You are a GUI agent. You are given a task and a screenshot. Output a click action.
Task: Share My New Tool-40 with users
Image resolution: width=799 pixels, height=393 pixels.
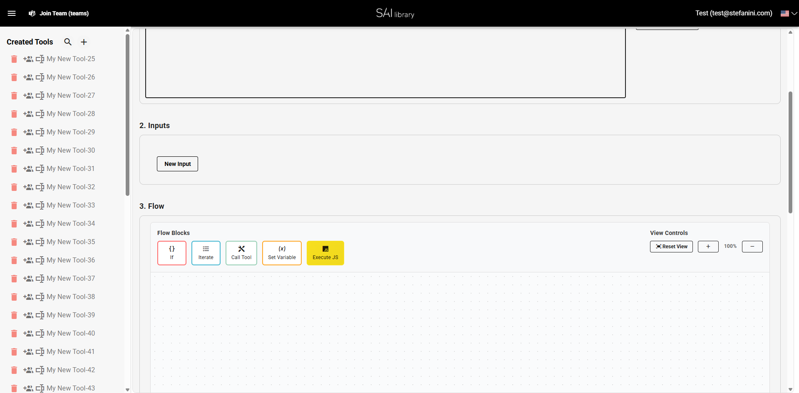click(x=28, y=334)
